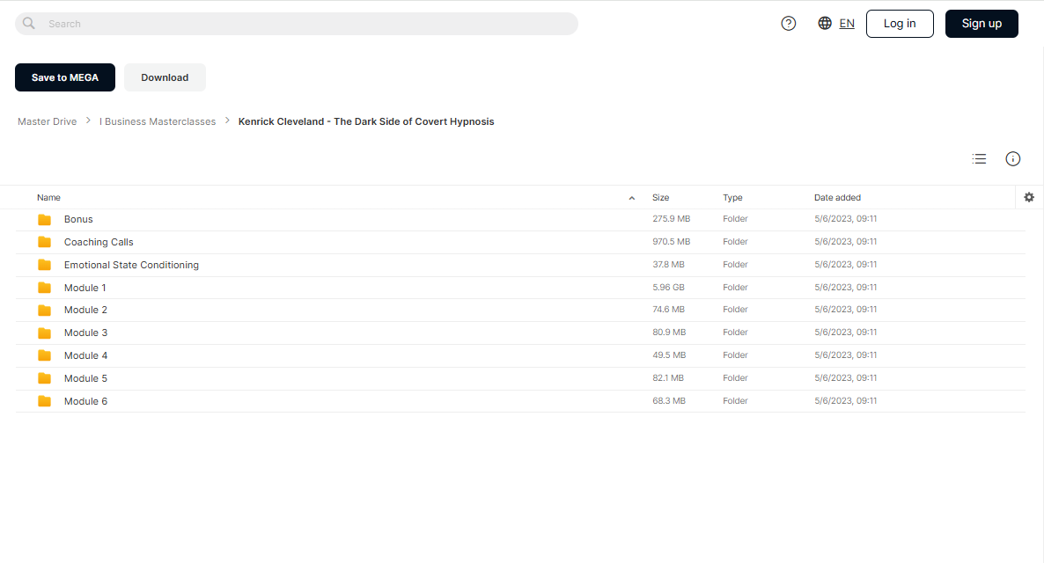Screen dimensions: 1044x563
Task: Open the folder info icon
Action: tap(1012, 158)
